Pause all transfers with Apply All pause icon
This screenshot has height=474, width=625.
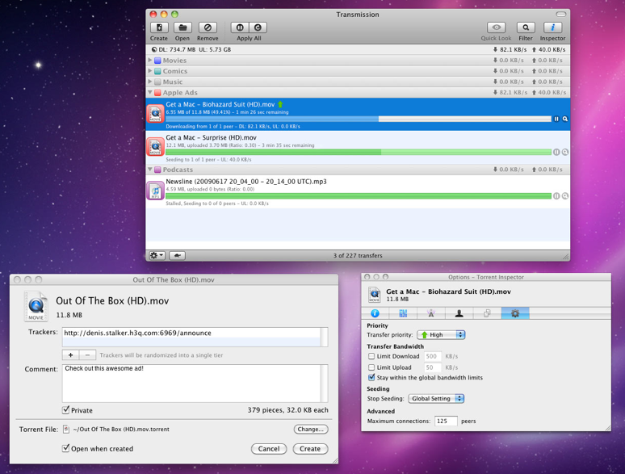tap(240, 27)
